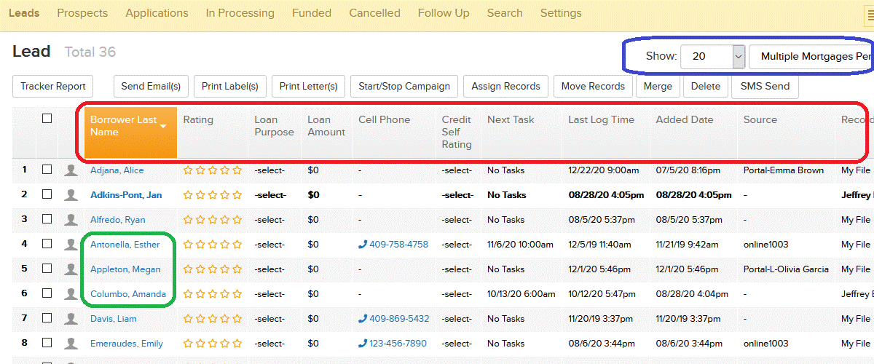Set first star rating for Adkins-Pont, Jan

(x=188, y=195)
